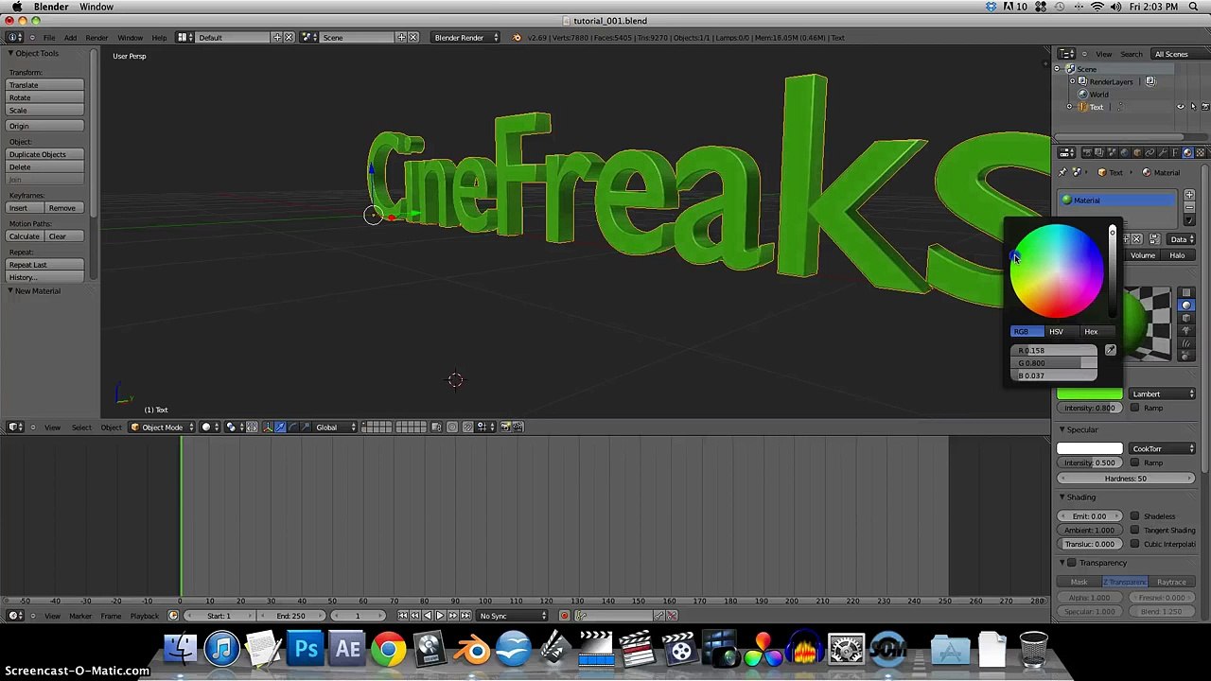Click the Duplicate Objects button

[45, 154]
